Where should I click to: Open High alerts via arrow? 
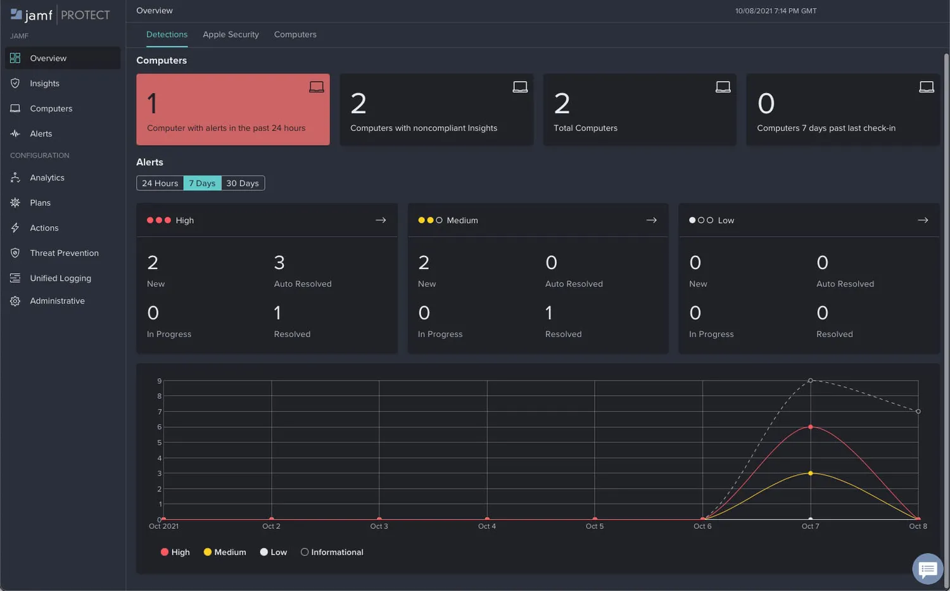(381, 220)
